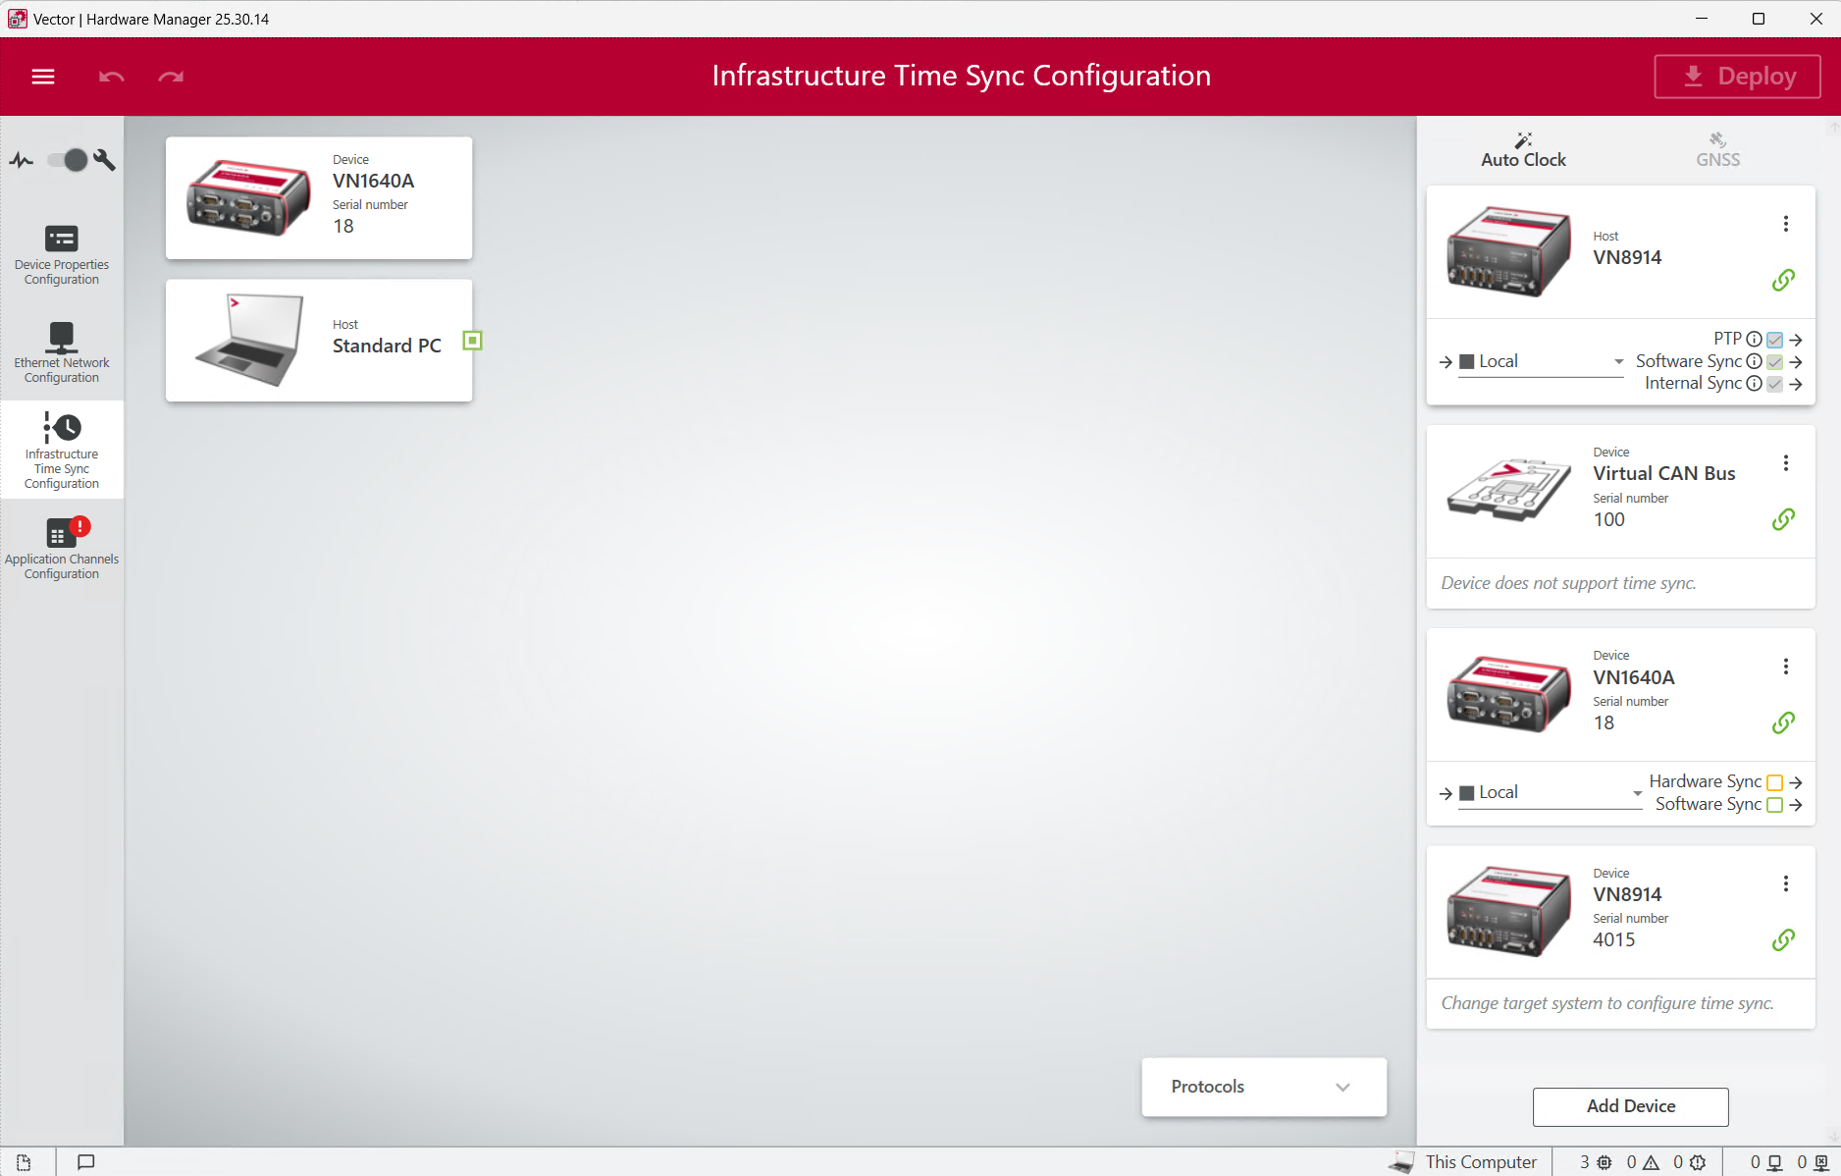Click the Add Device button
Screen dimensions: 1841x1176
pos(1630,1106)
